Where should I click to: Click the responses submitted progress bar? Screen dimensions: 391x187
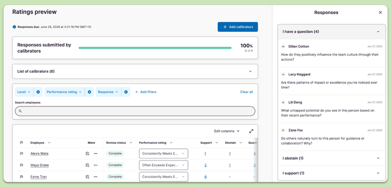tap(155, 48)
